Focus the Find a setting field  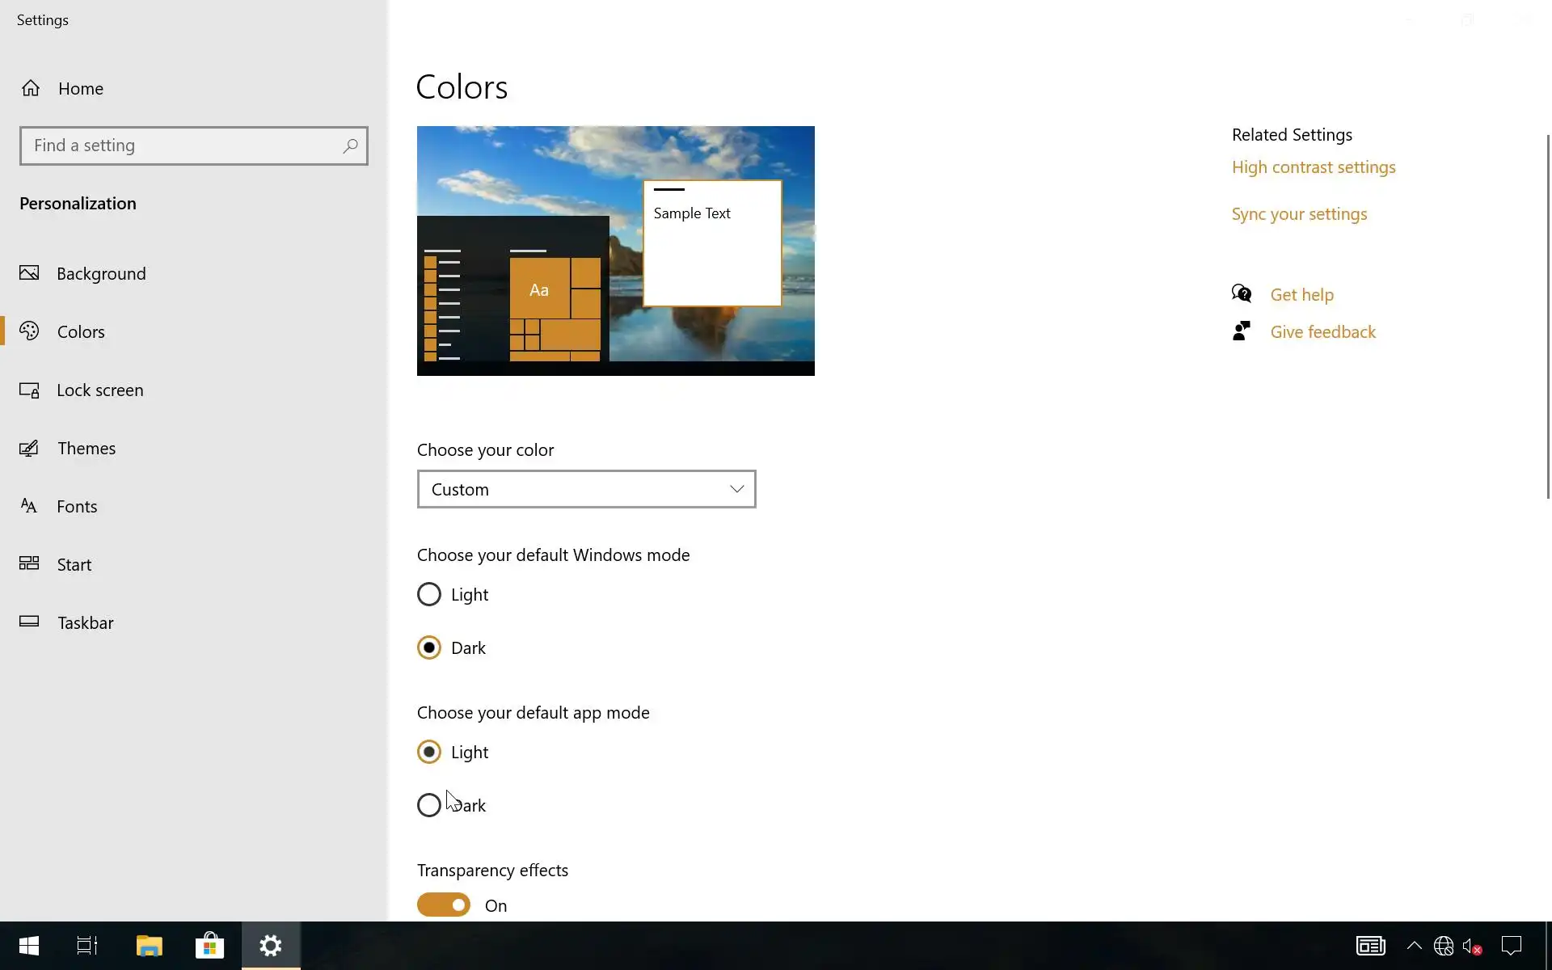coord(182,145)
